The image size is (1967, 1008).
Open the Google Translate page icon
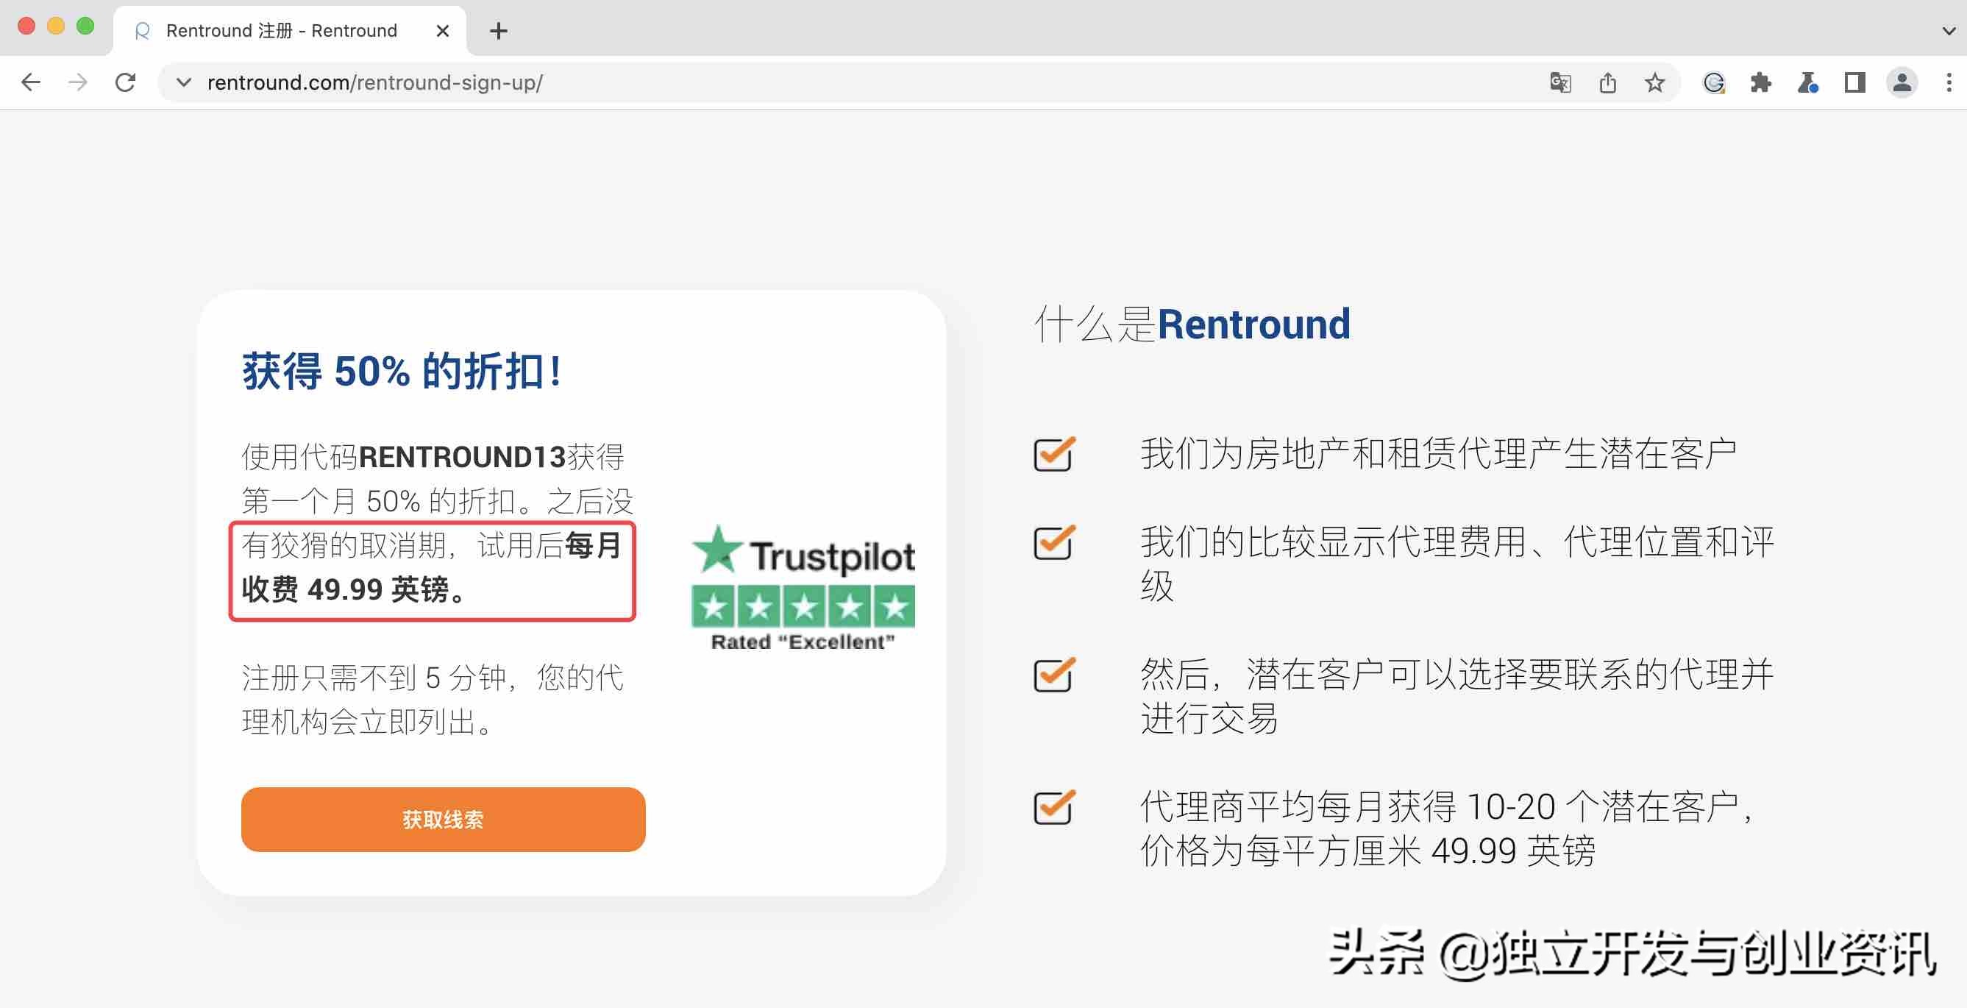(1560, 82)
